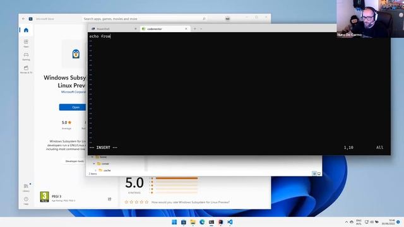Open the terminal profiles dropdown arrow
The image size is (404, 227).
tap(201, 29)
